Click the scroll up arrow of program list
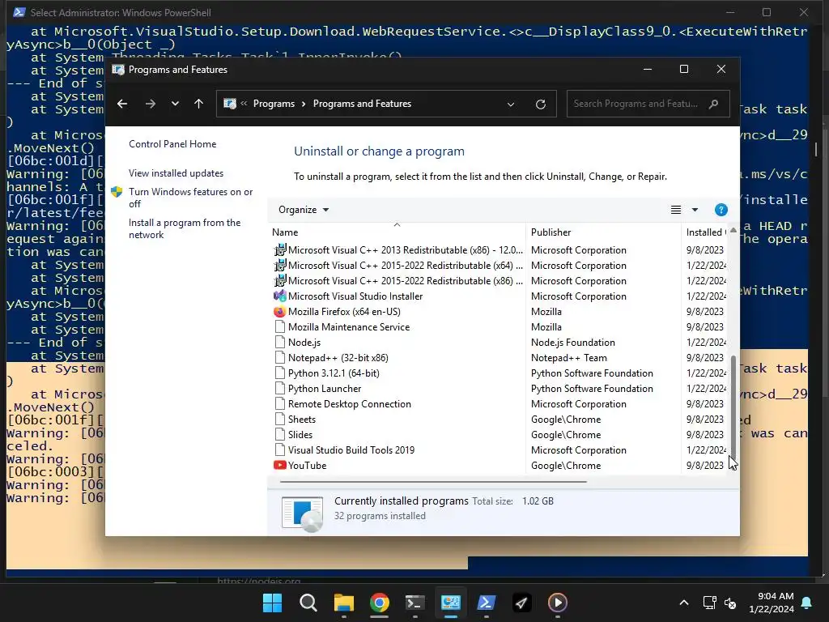The width and height of the screenshot is (829, 622). (733, 231)
